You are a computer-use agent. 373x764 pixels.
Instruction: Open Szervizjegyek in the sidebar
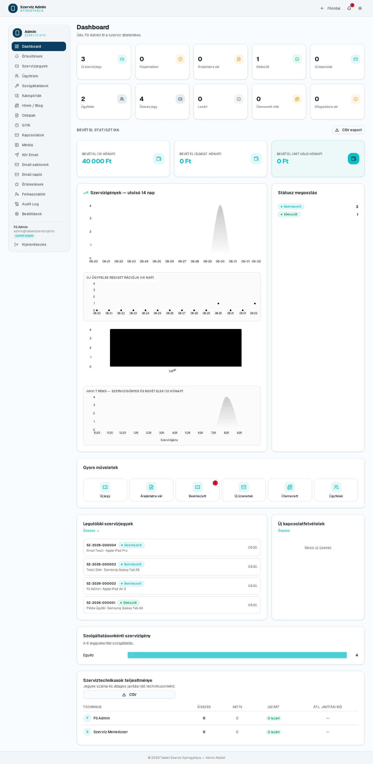click(39, 66)
